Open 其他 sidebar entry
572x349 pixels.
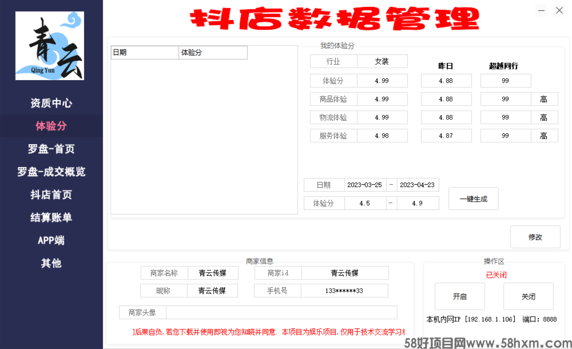(51, 263)
